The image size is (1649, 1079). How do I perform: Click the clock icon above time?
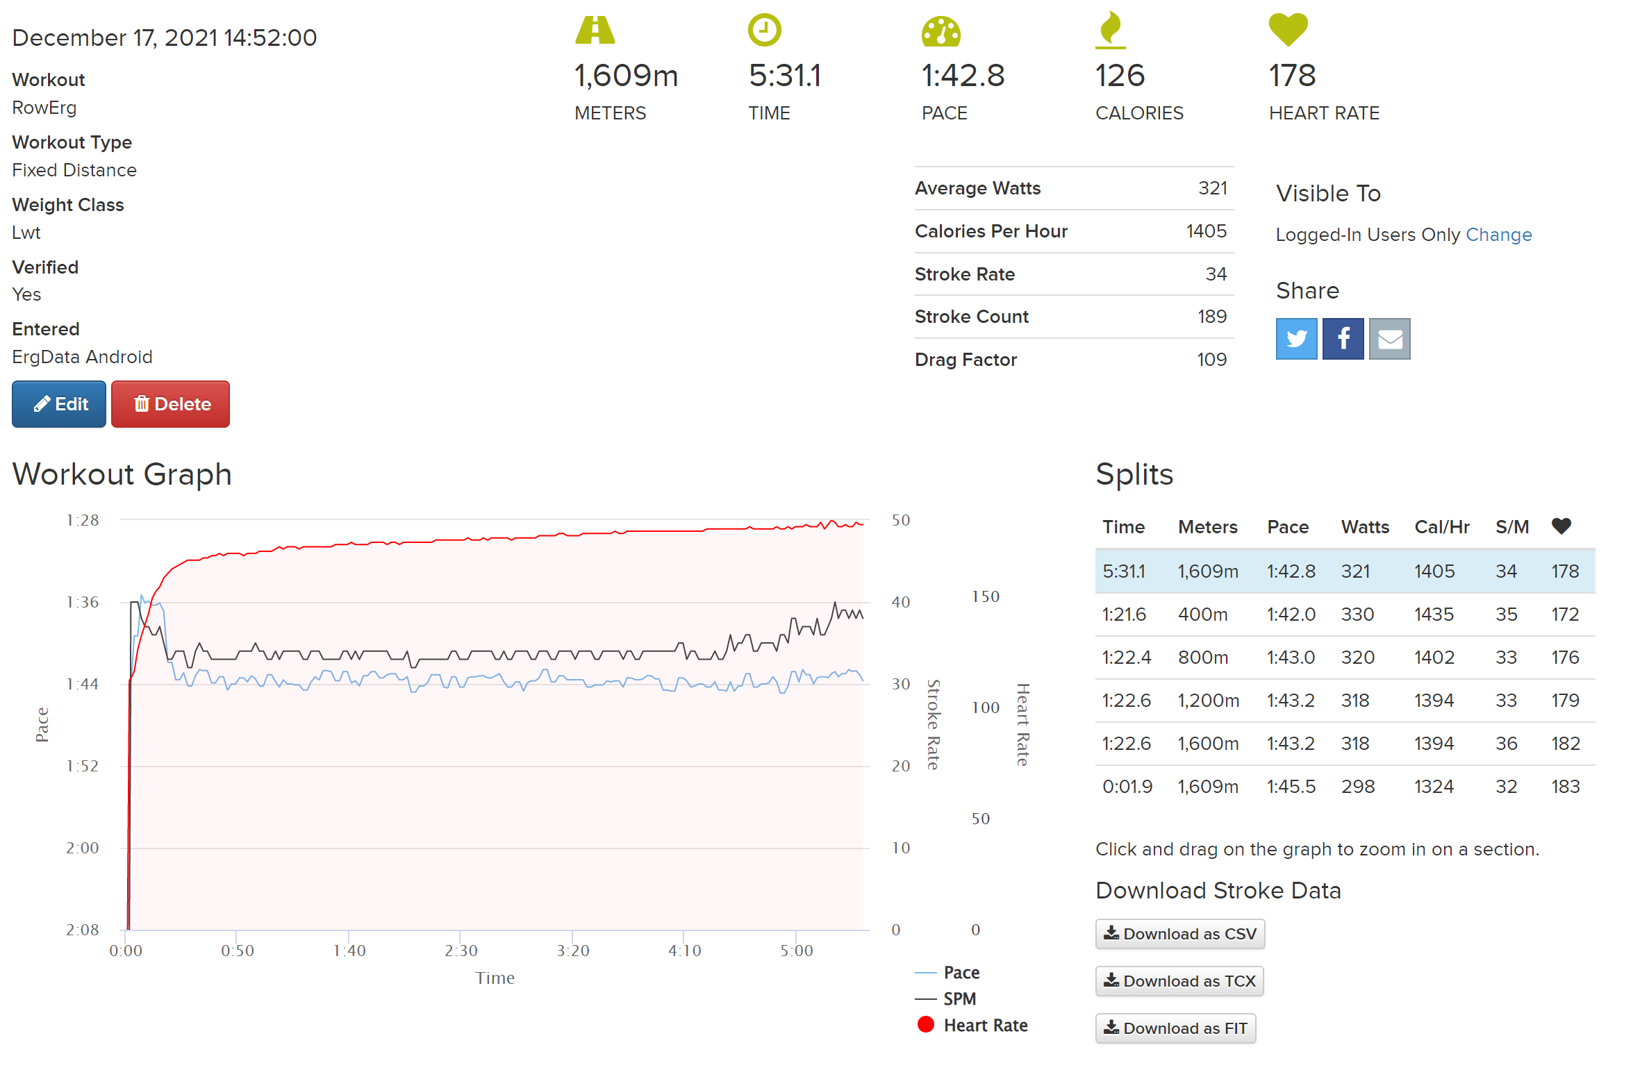[764, 30]
